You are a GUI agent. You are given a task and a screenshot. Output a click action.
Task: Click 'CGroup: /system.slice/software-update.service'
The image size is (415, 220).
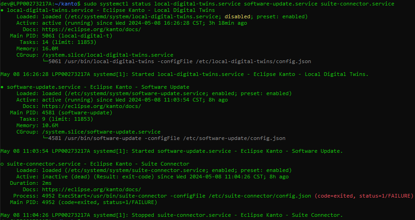pos(88,132)
